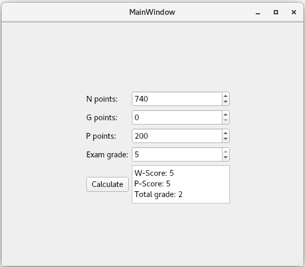Click the G points down arrow
Image resolution: width=305 pixels, height=267 pixels.
(226, 120)
